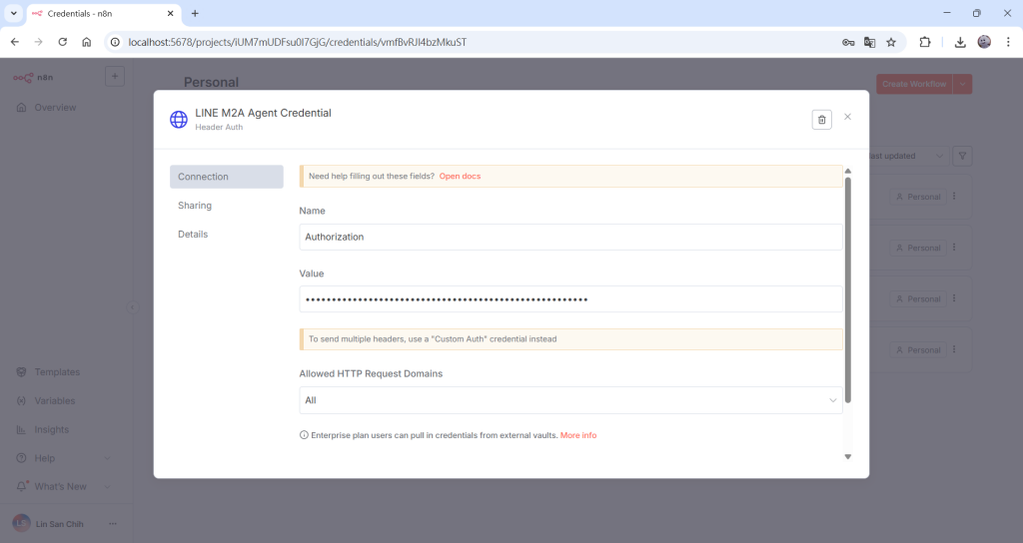Viewport: 1023px width, 543px height.
Task: Click the n8n logo in sidebar
Action: [33, 78]
